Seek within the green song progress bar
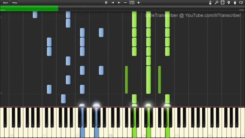The height and width of the screenshot is (138, 245). 29,8
